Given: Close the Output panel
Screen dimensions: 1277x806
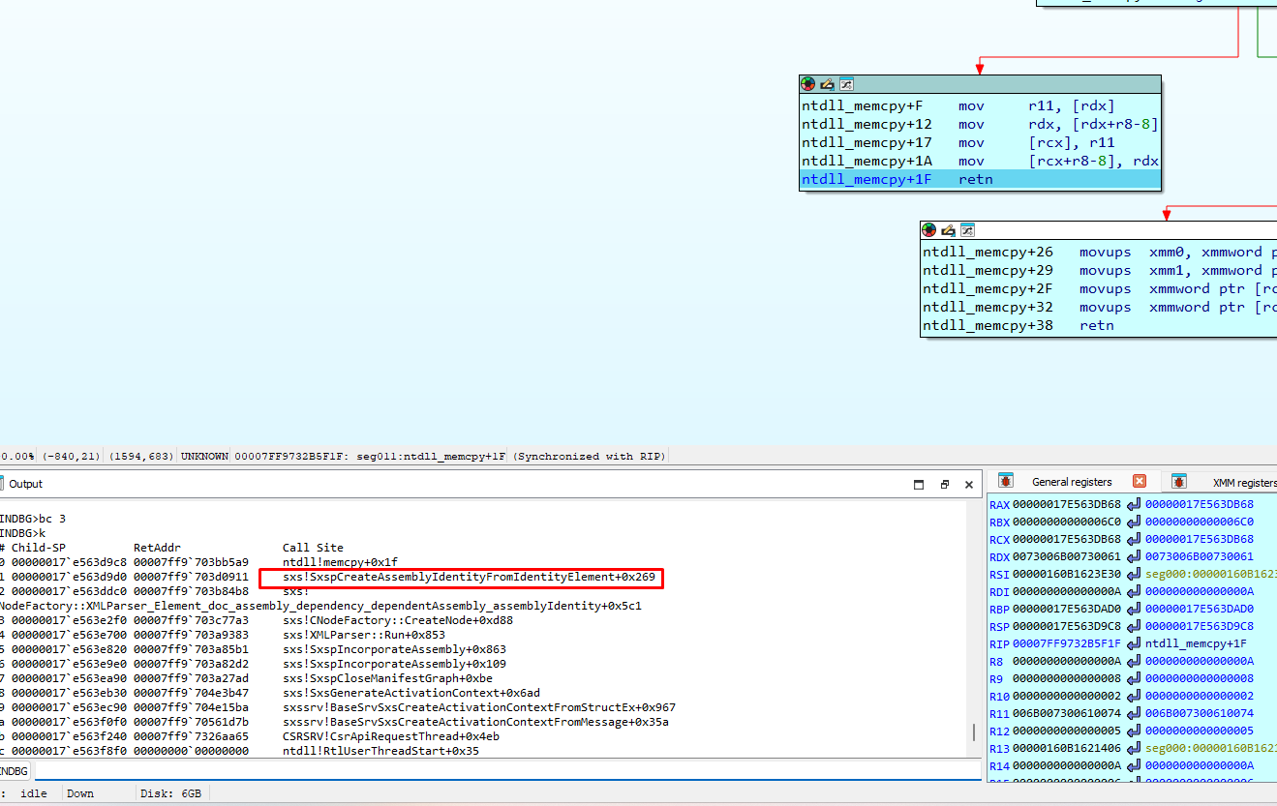Looking at the screenshot, I should pyautogui.click(x=969, y=484).
